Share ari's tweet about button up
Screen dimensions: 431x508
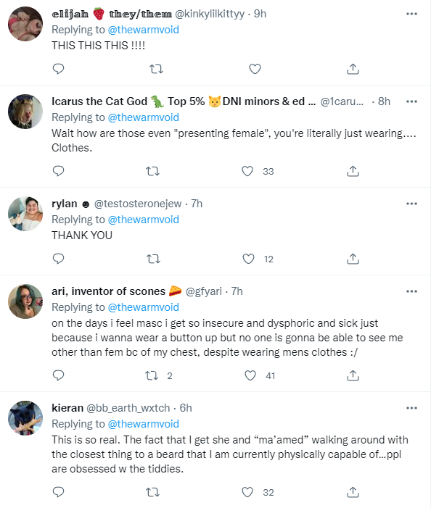click(x=353, y=375)
